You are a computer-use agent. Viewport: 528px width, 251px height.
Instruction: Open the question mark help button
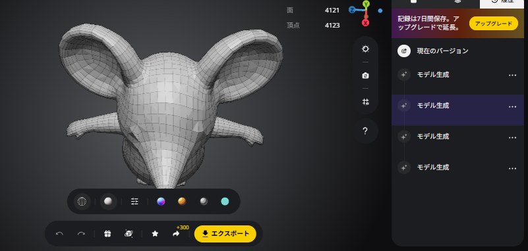coord(365,131)
